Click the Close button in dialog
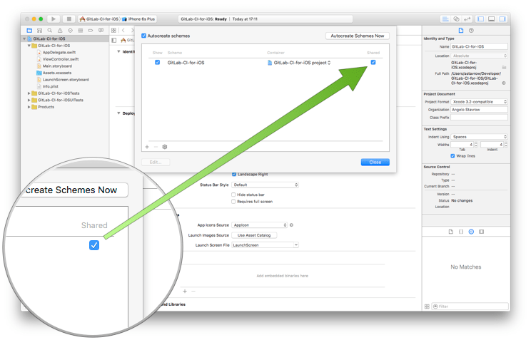The width and height of the screenshot is (531, 340). pos(375,162)
